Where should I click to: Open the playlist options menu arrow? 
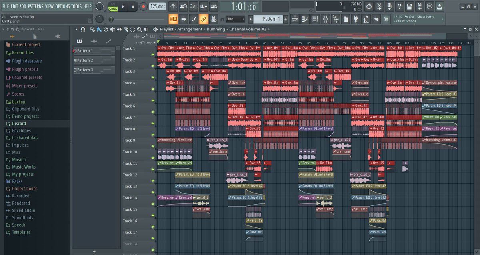76,29
